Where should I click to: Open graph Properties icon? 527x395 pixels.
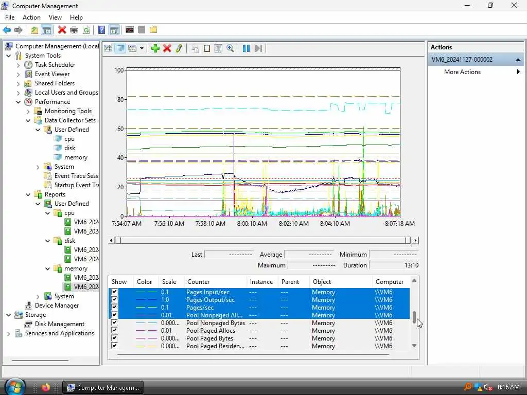tap(218, 48)
